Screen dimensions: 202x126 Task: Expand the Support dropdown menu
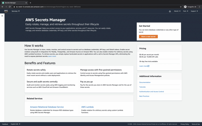point(194,11)
